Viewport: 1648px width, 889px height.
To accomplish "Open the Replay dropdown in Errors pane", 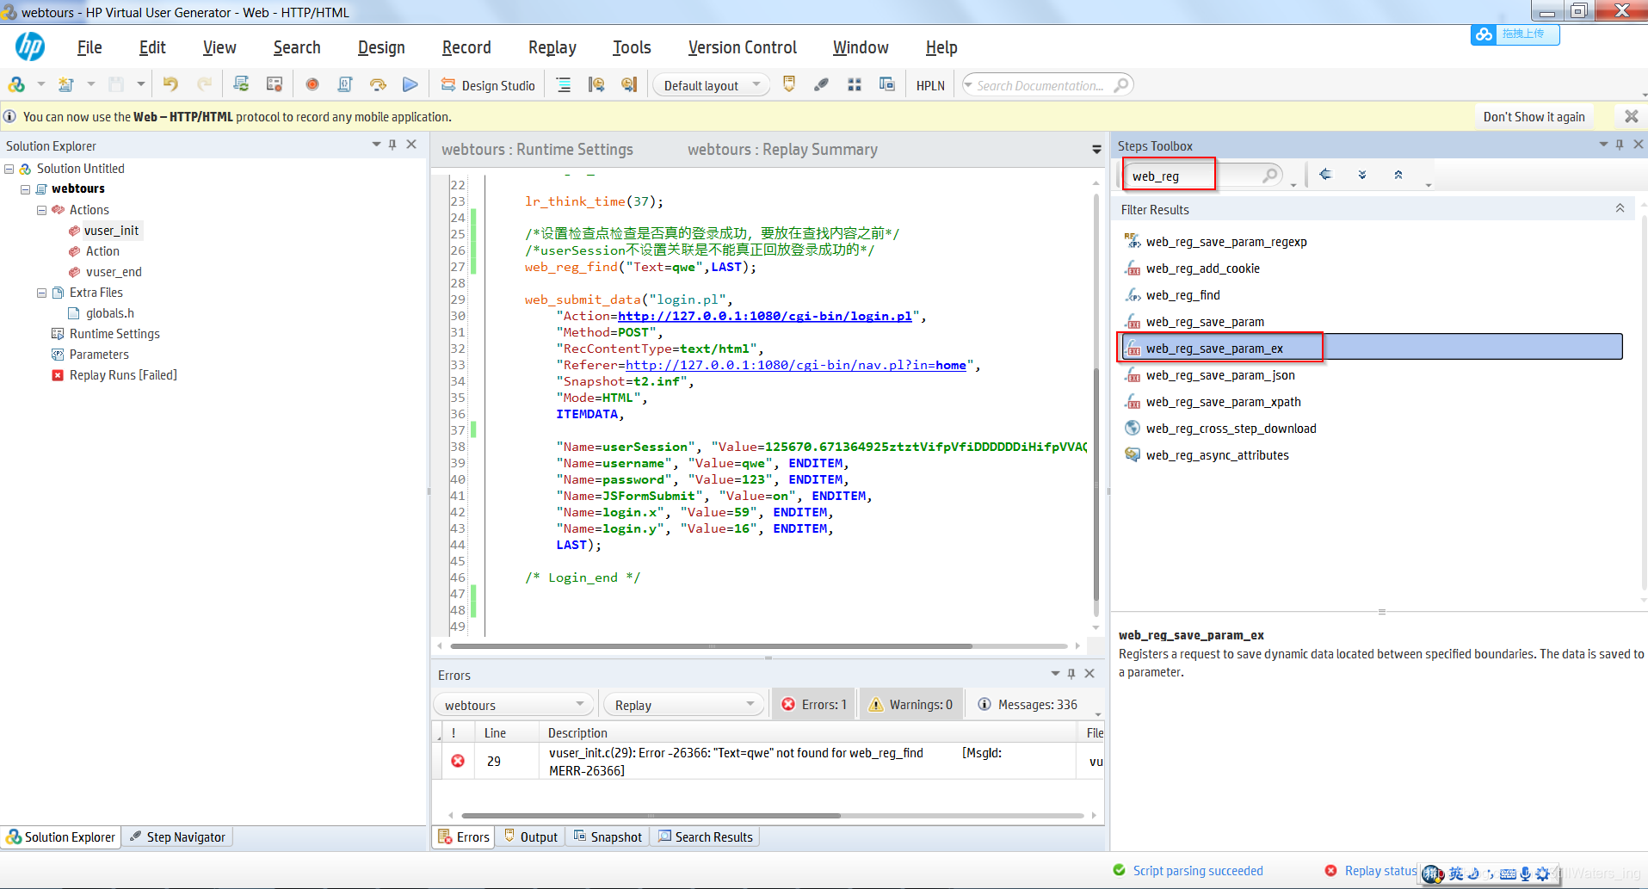I will click(x=683, y=705).
